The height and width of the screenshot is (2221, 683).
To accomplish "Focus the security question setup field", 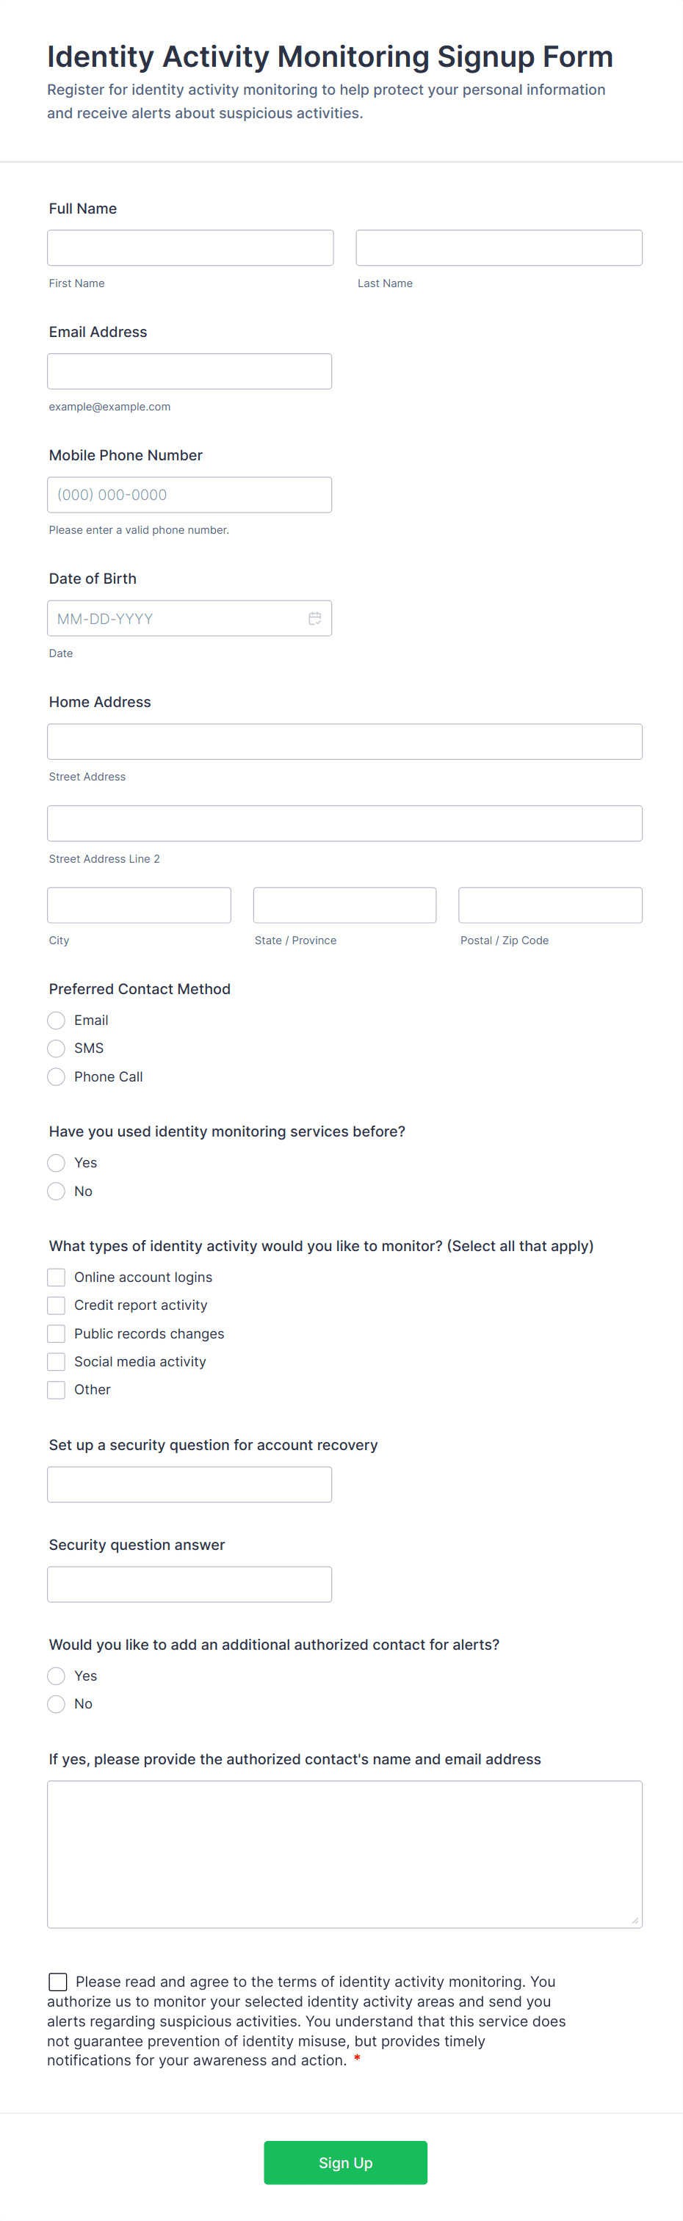I will [x=189, y=1485].
